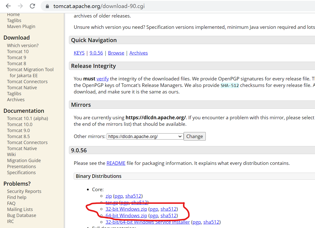Viewport: 315px width, 228px height.
Task: Open sha512 link for 64-bit Windows zip
Action: point(168,215)
